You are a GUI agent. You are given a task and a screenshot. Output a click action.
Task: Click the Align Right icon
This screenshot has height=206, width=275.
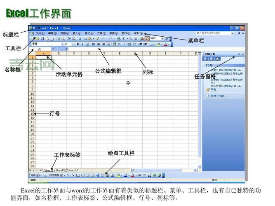(x=103, y=44)
